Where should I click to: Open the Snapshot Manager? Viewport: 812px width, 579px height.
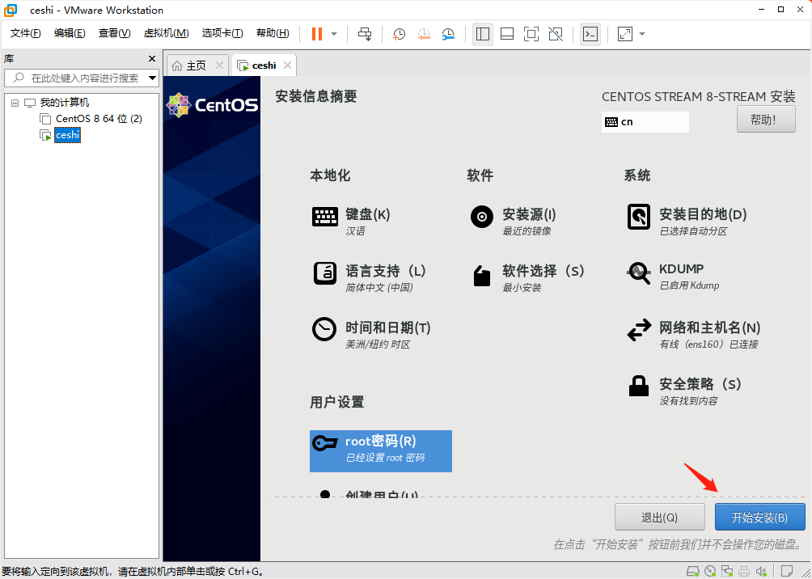pyautogui.click(x=448, y=33)
